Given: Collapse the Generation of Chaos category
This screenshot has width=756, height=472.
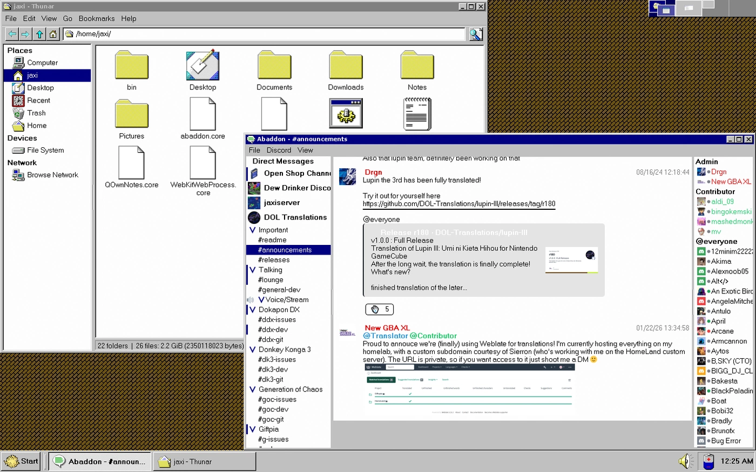Looking at the screenshot, I should point(252,389).
